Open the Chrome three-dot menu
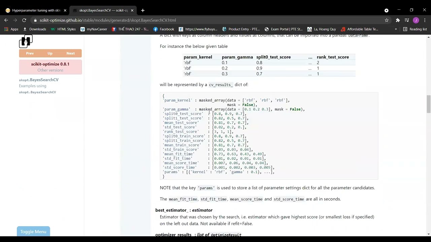This screenshot has width=431, height=242. 425,20
